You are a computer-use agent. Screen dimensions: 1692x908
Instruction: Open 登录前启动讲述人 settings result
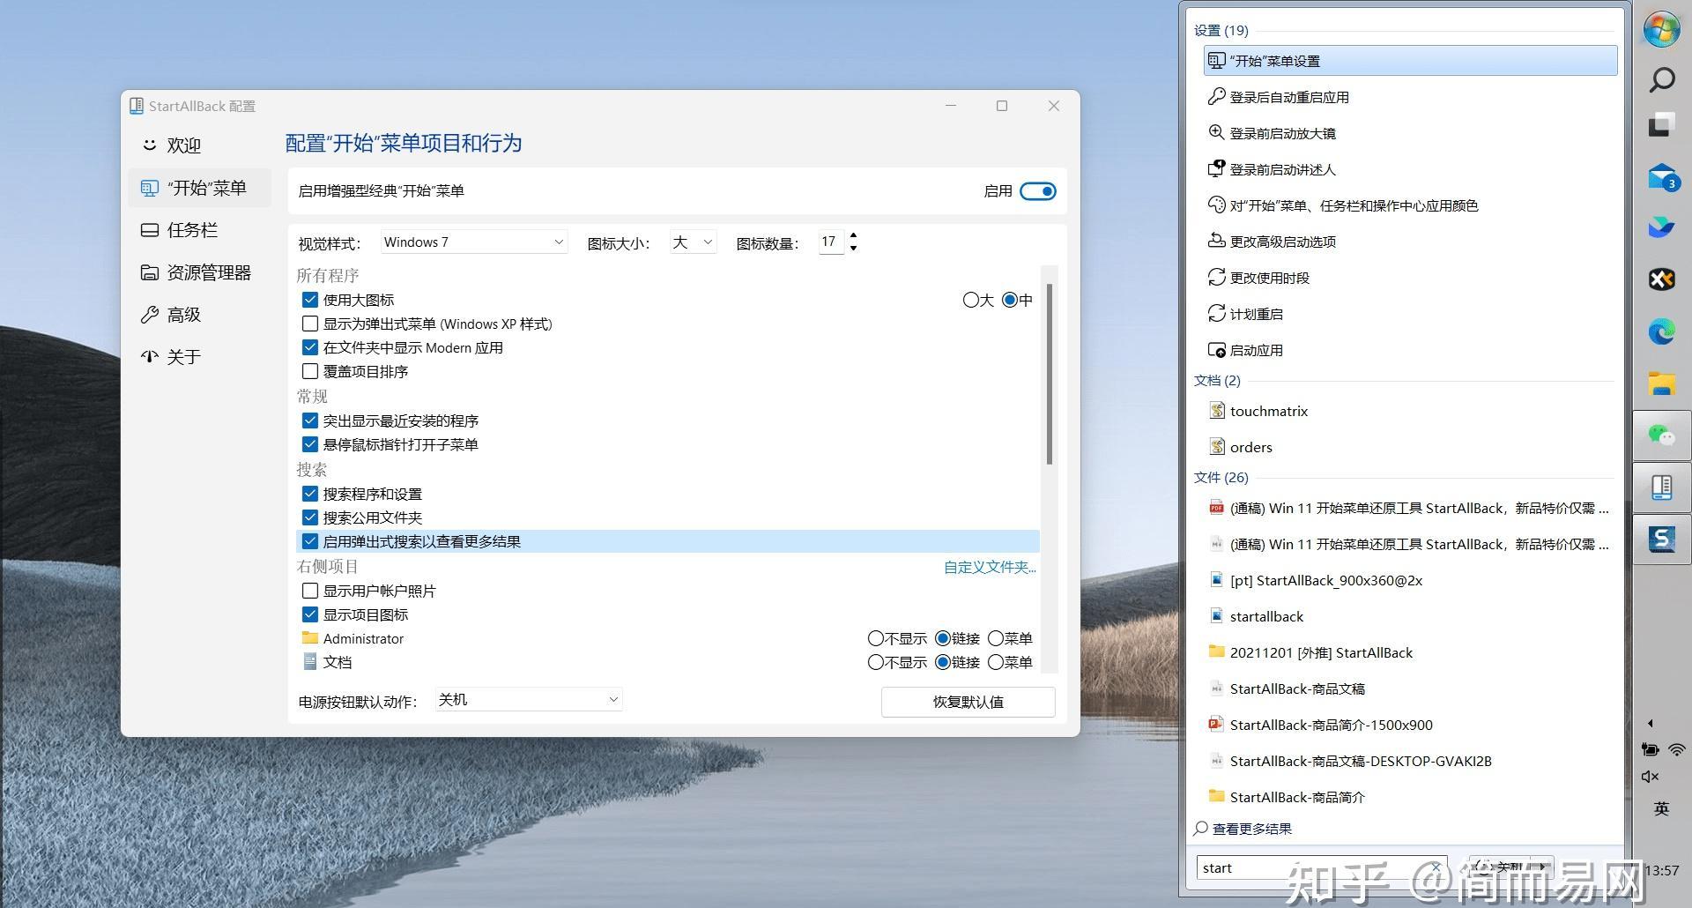1410,169
